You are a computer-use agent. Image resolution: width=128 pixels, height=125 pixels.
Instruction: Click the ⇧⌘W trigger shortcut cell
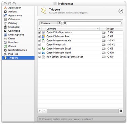click(x=110, y=53)
